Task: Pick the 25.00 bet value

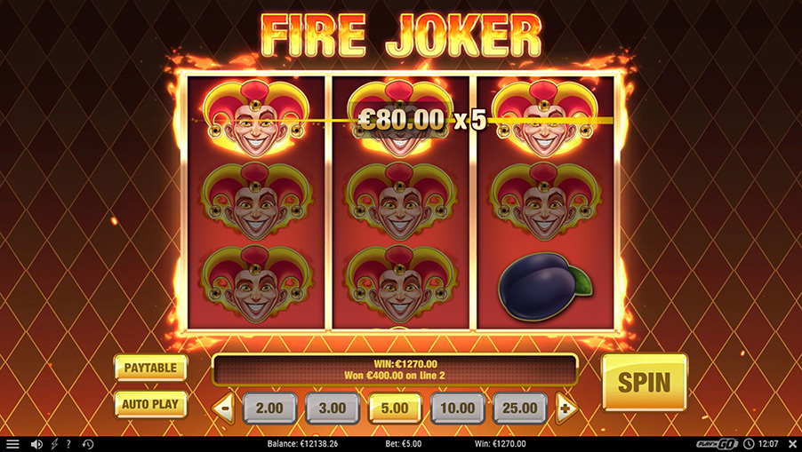Action: point(519,408)
